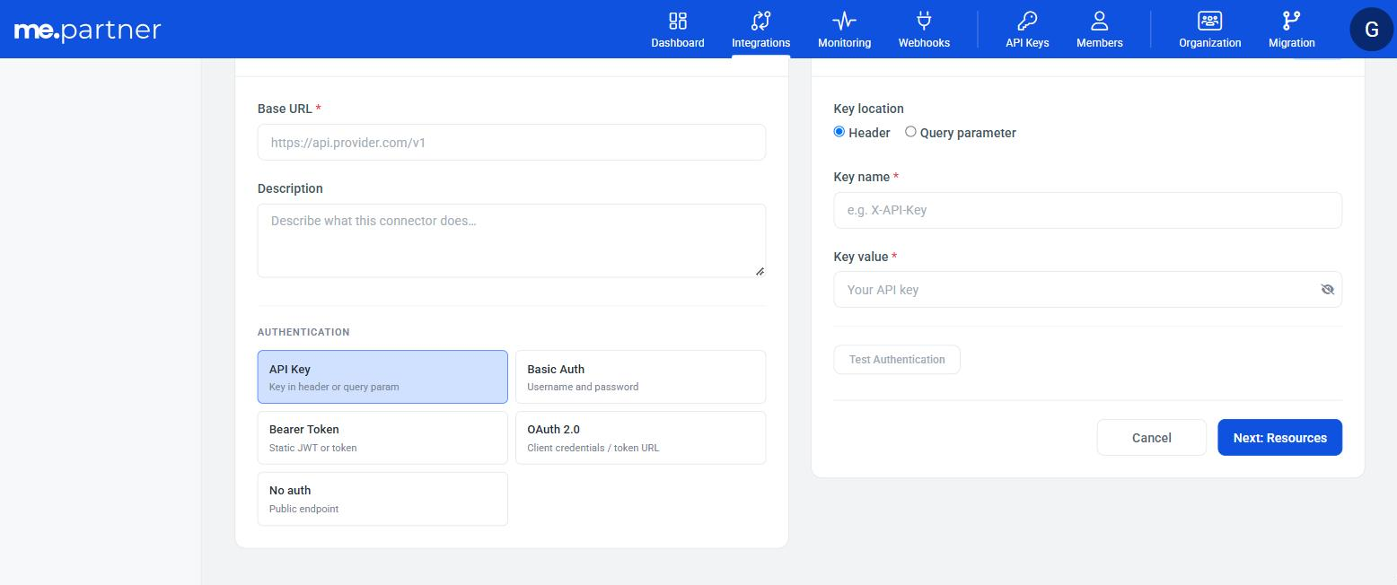
Task: Click the me.partner logo
Action: coord(88,31)
